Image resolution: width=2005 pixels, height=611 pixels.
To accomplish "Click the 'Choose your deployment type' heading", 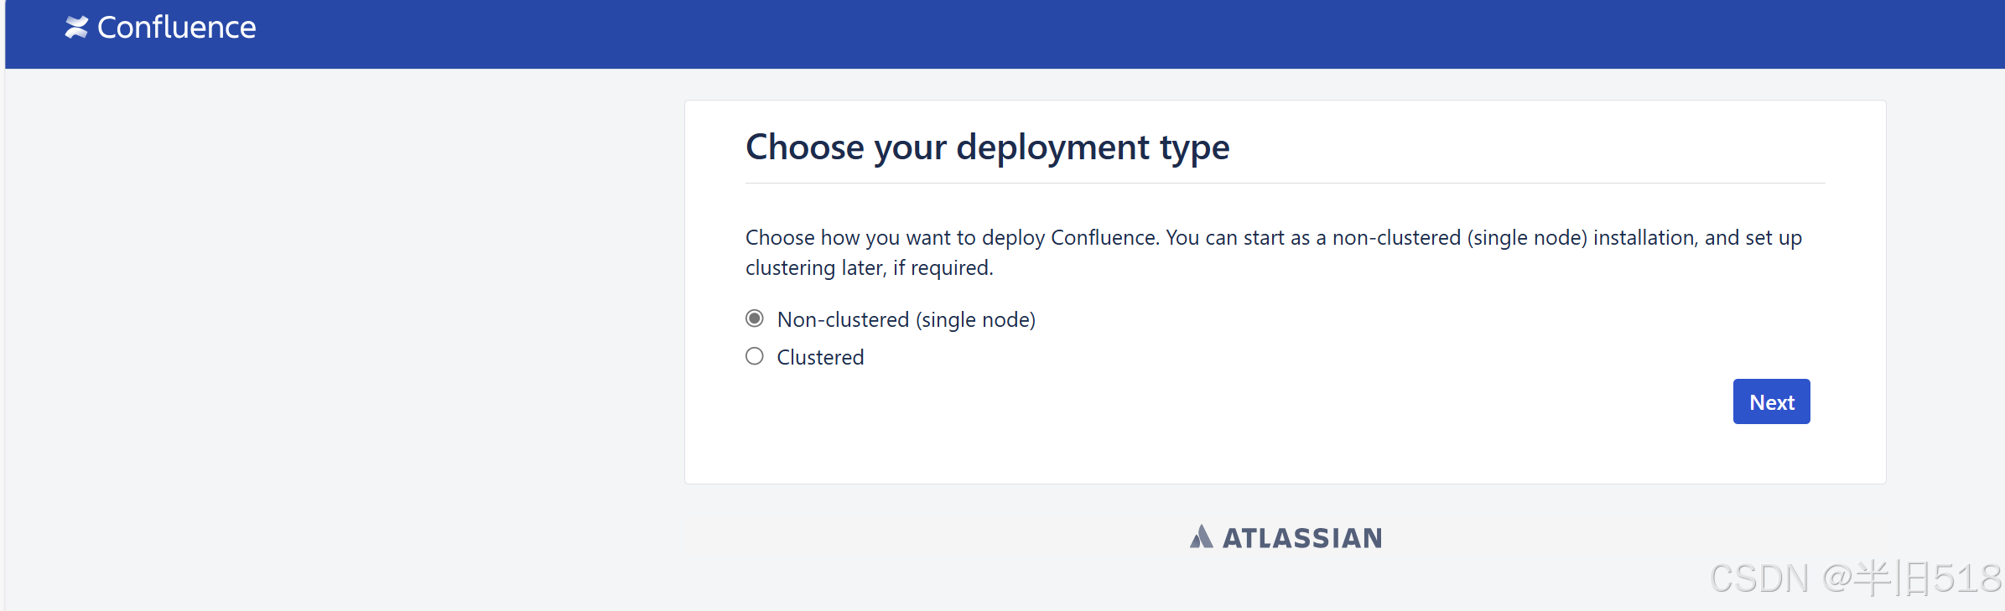I will click(987, 148).
